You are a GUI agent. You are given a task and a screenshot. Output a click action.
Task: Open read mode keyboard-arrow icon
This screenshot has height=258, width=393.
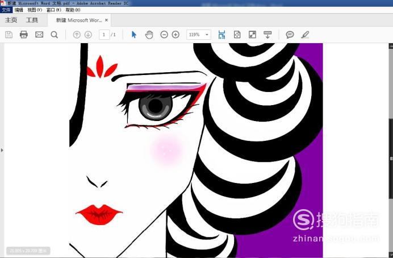tap(267, 35)
